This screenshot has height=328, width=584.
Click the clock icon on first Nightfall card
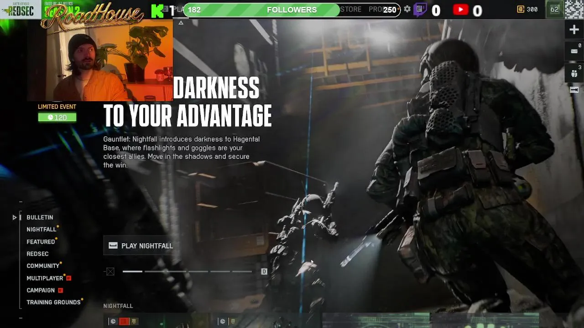113,322
